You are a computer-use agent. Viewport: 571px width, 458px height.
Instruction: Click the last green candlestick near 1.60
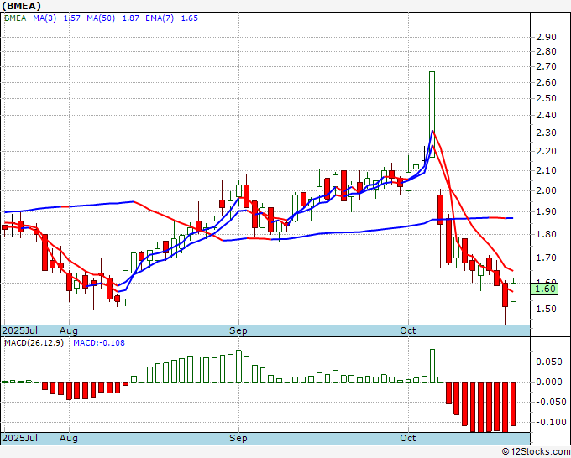pos(513,292)
